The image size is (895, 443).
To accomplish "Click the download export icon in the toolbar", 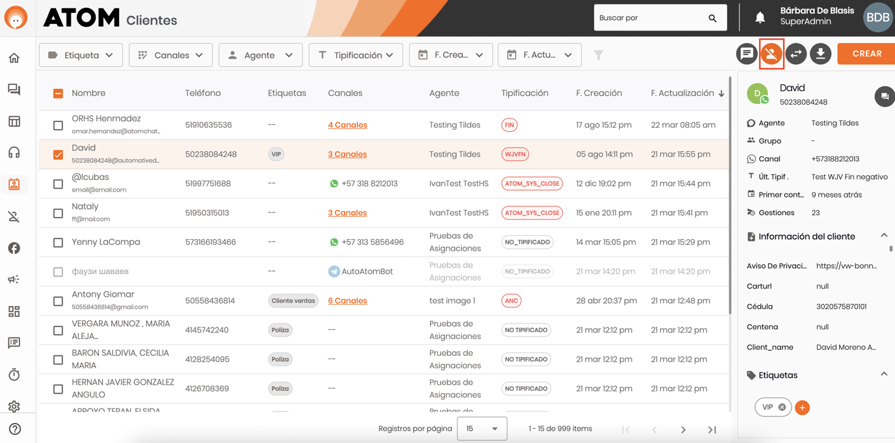I will (x=820, y=54).
